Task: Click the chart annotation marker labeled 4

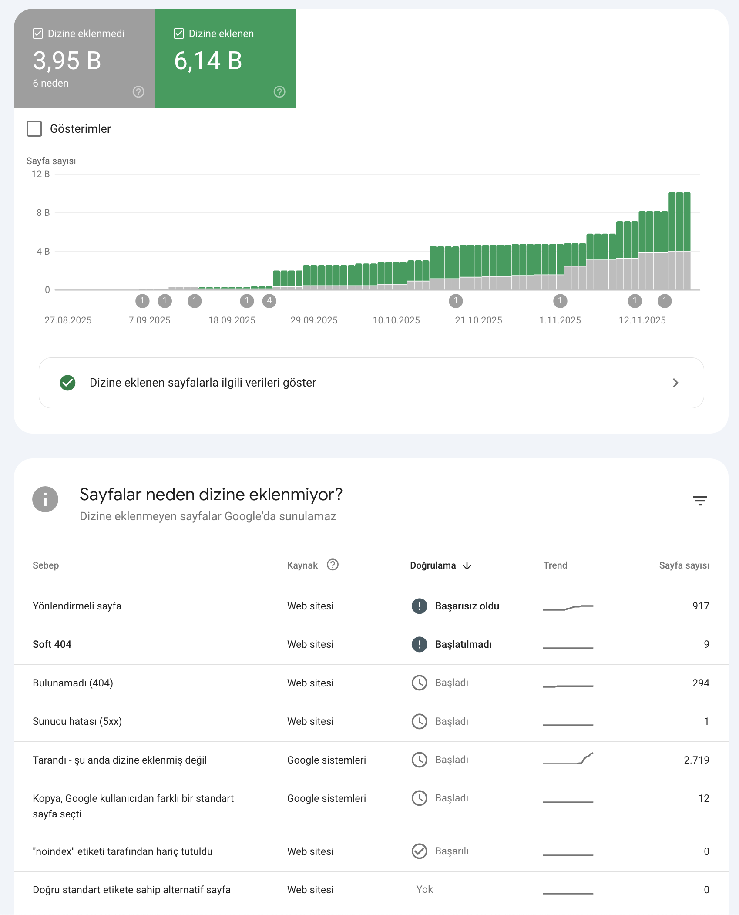Action: [269, 301]
